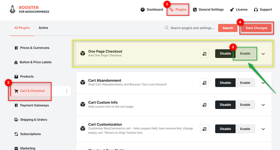Click the 'Customize WooCommerce cart' description text
The width and height of the screenshot is (280, 150).
click(x=141, y=131)
